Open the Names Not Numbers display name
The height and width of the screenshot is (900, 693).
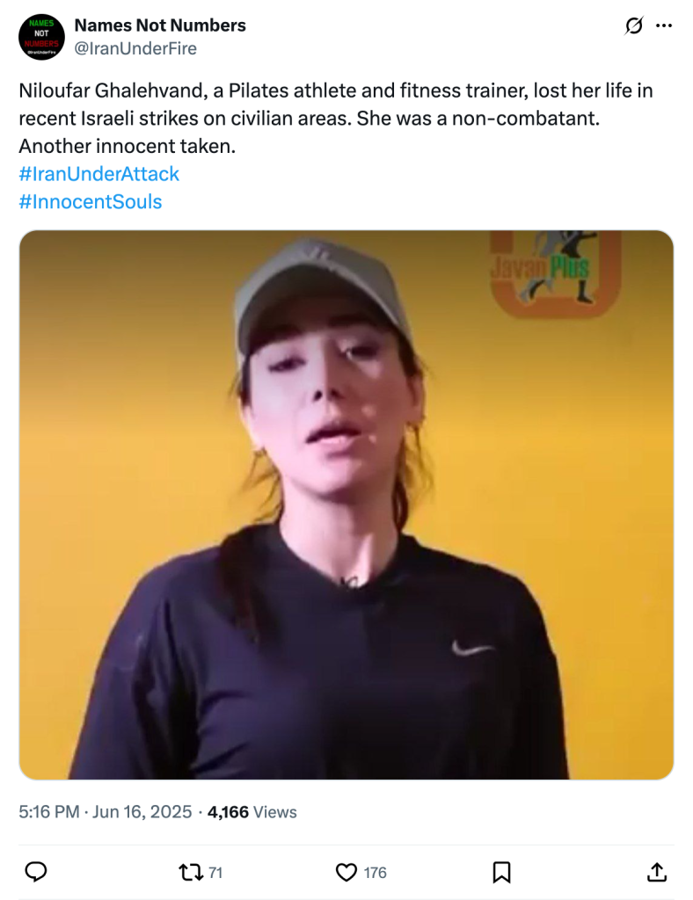160,25
